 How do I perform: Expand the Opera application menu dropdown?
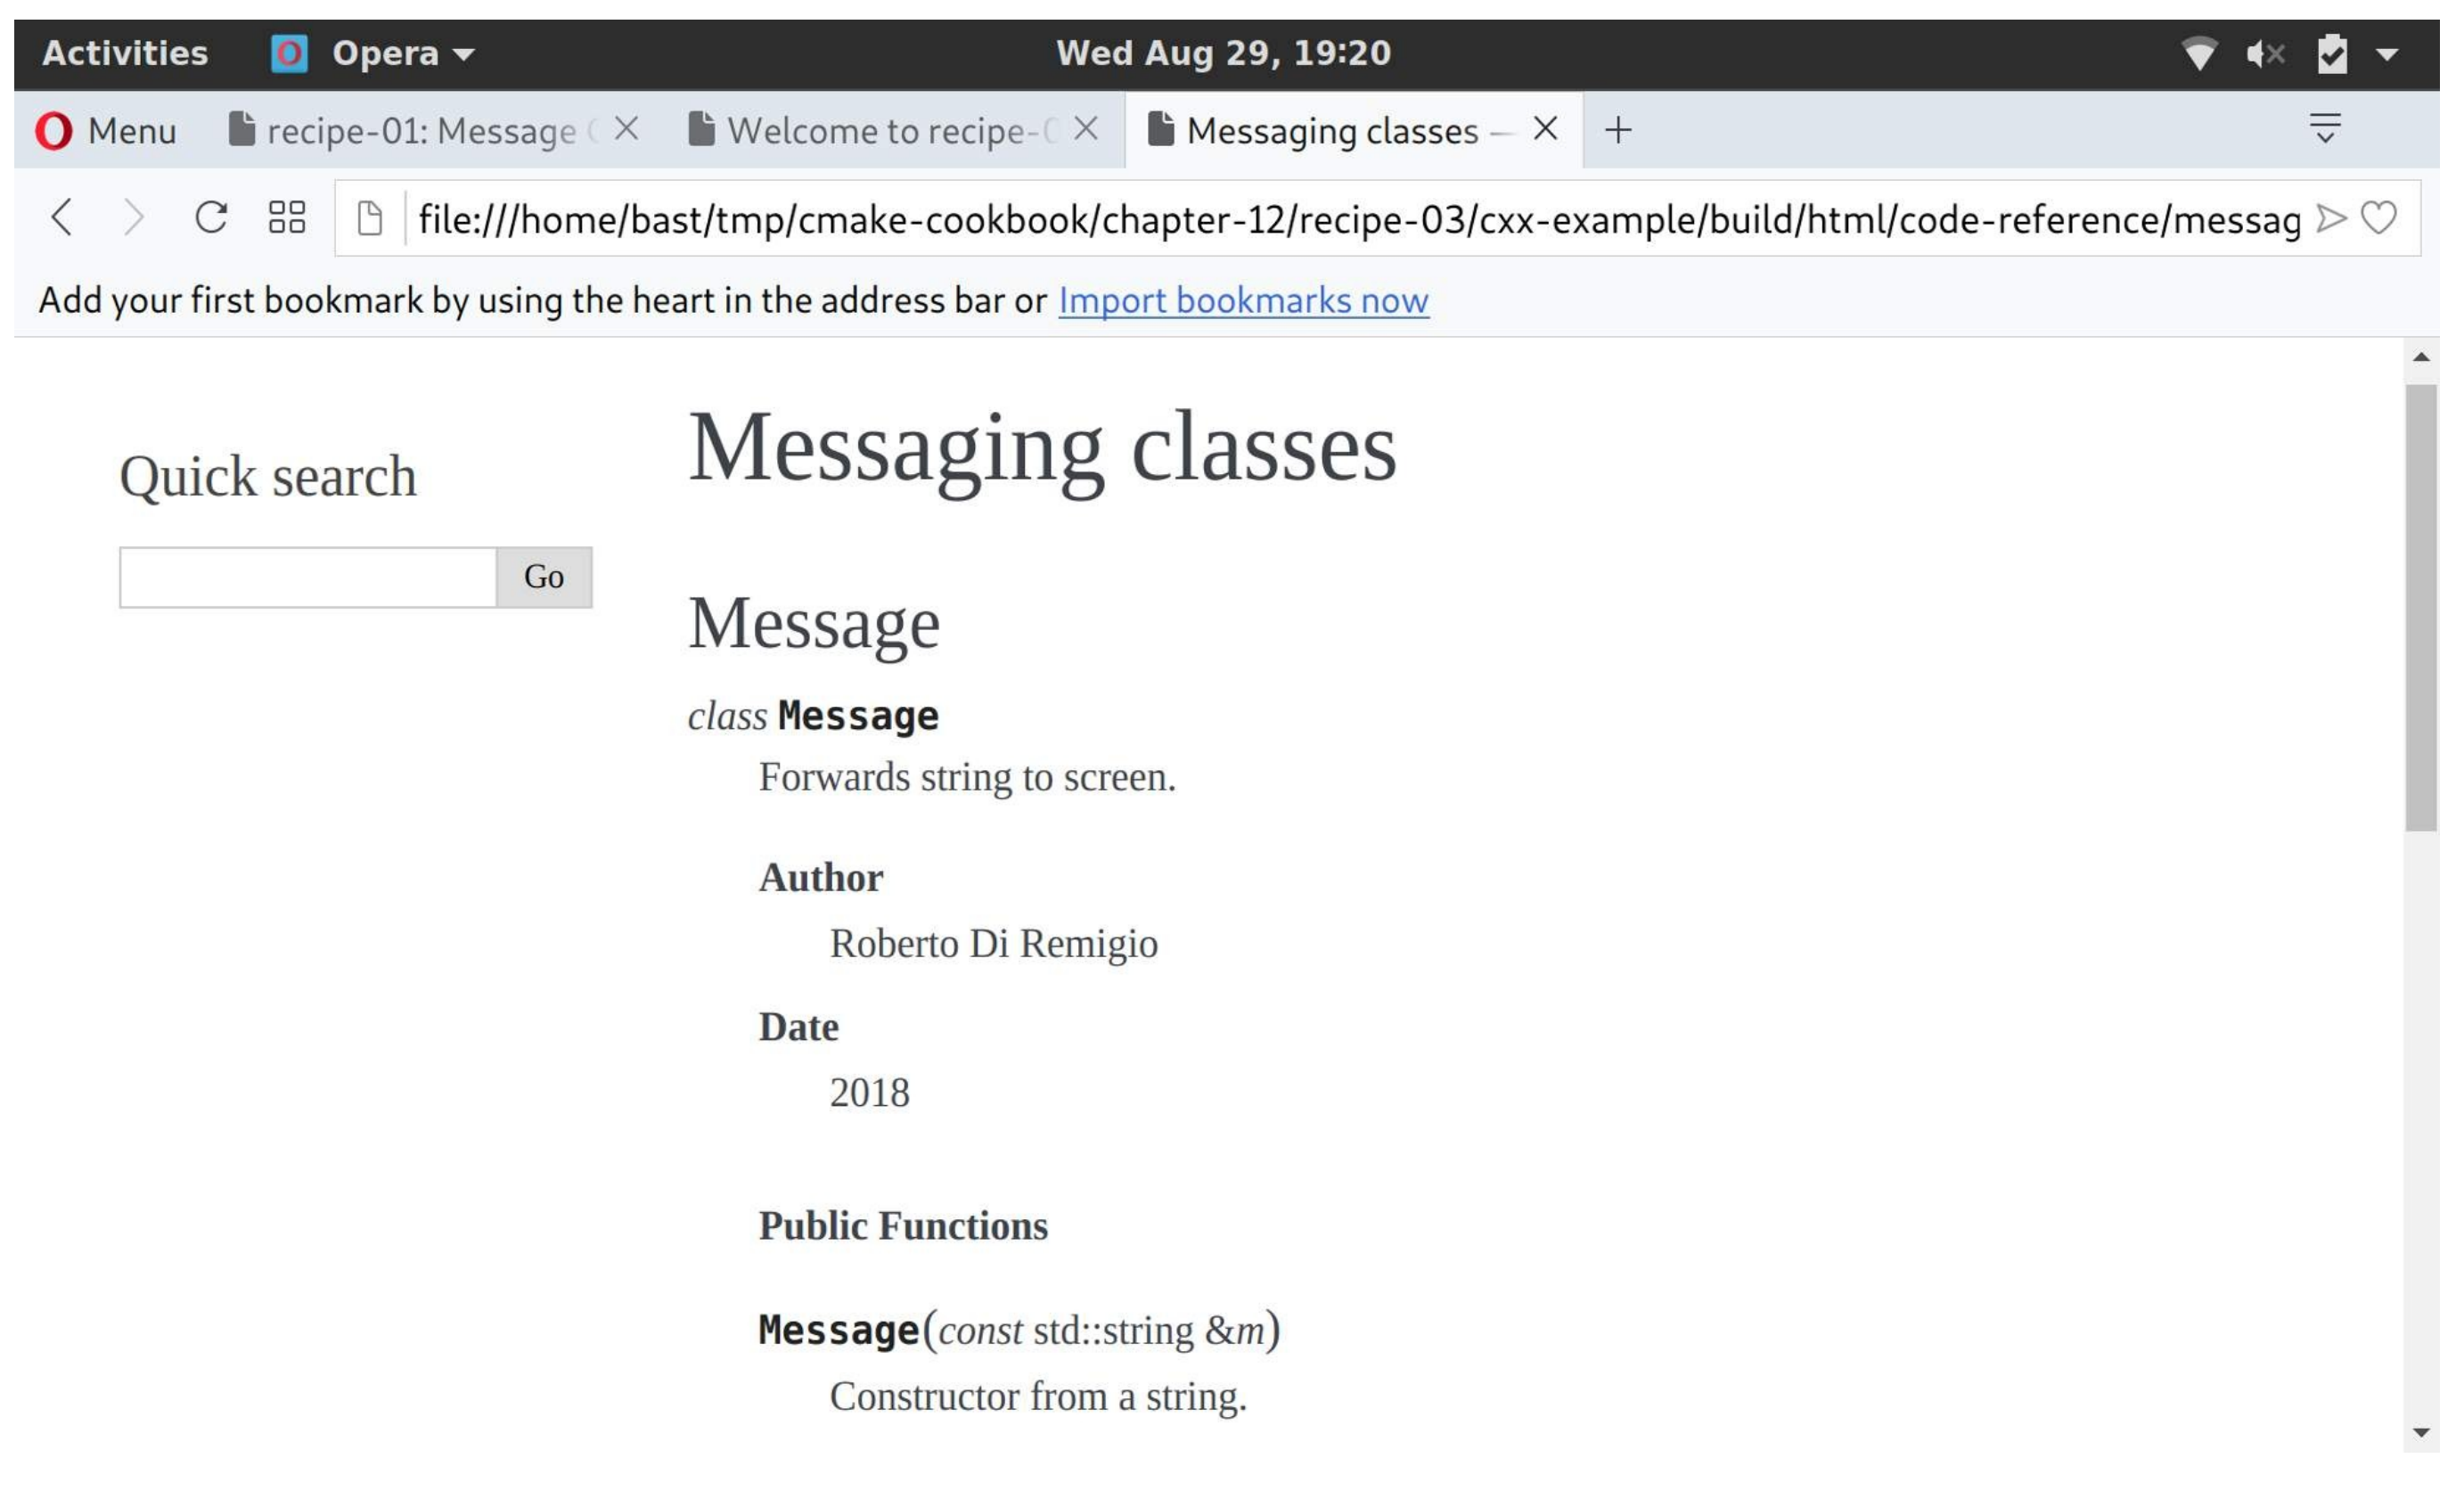tap(400, 53)
